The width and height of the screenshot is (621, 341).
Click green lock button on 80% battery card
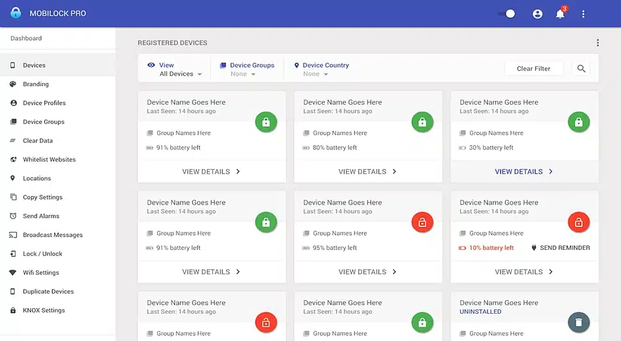422,122
